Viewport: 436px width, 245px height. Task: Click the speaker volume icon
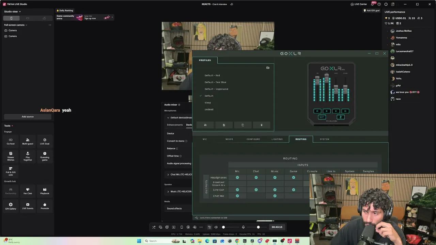click(x=216, y=227)
